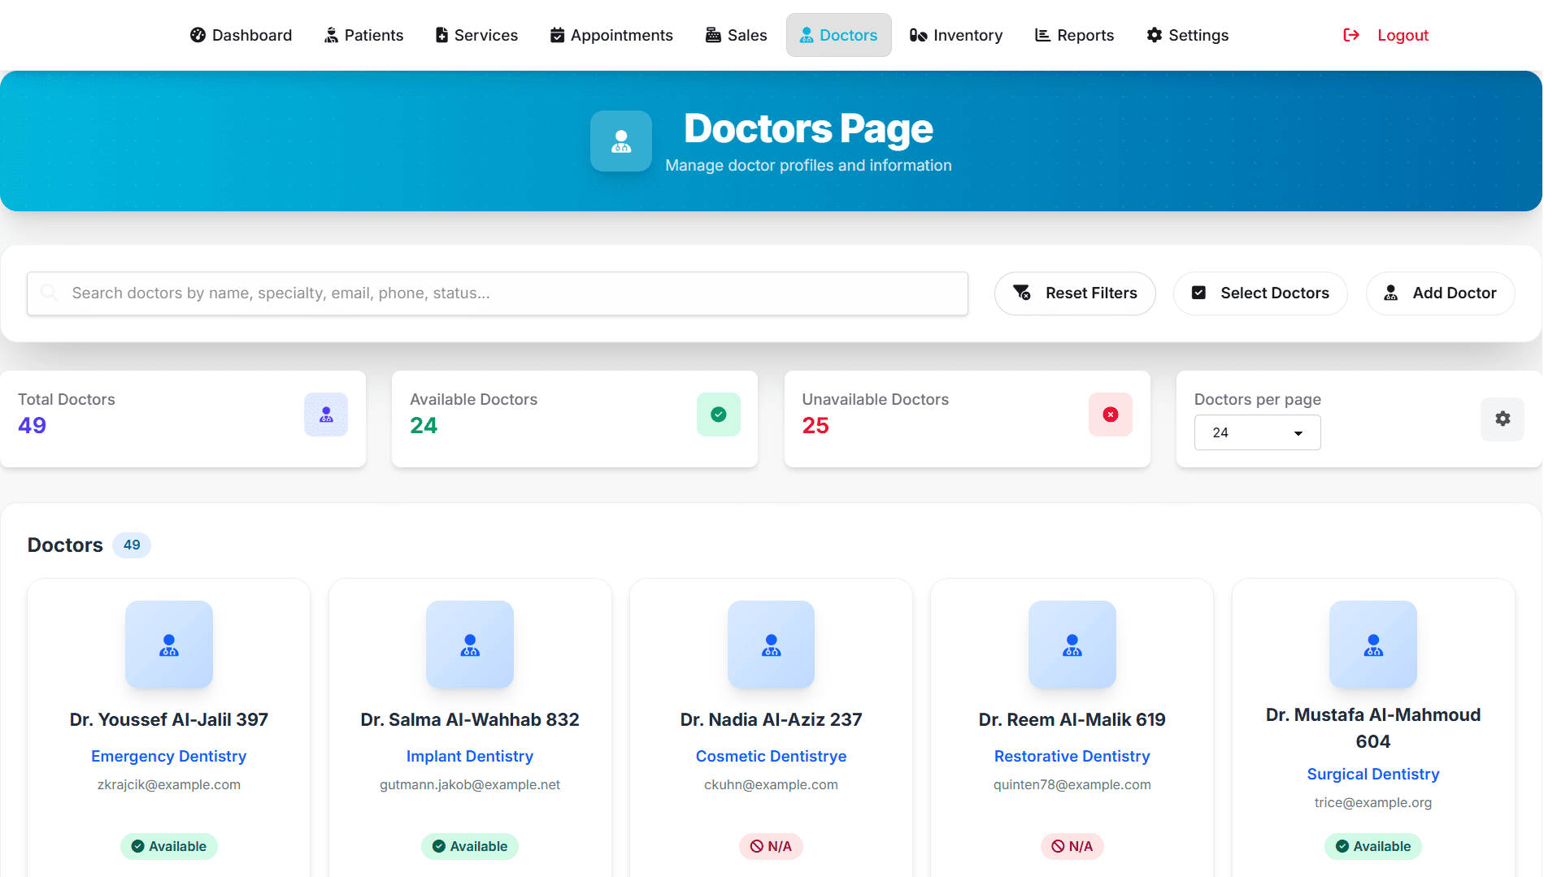Click Surgical Dentistry specialty link

click(1373, 774)
